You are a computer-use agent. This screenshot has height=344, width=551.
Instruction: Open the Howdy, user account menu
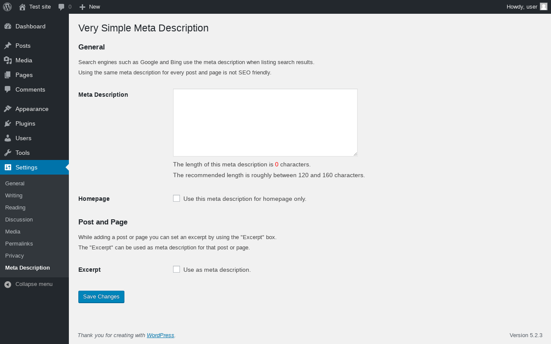[x=522, y=7]
